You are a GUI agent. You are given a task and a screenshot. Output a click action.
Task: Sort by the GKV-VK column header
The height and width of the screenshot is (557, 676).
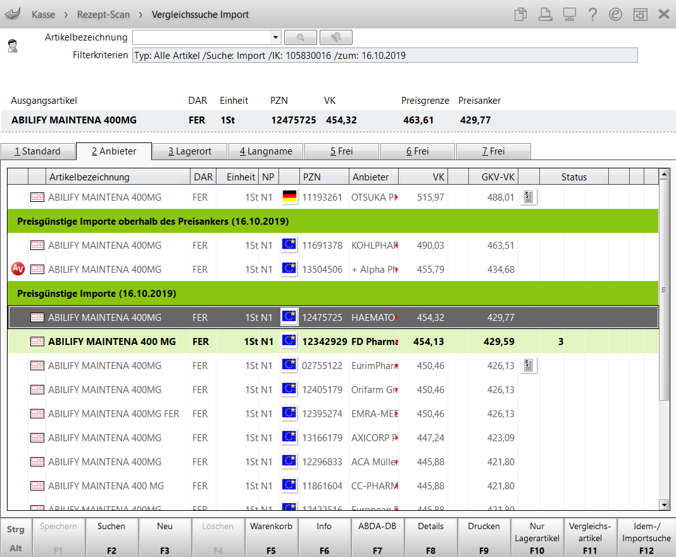click(493, 177)
